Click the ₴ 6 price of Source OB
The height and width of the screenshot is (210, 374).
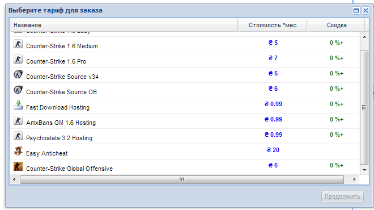(x=273, y=89)
